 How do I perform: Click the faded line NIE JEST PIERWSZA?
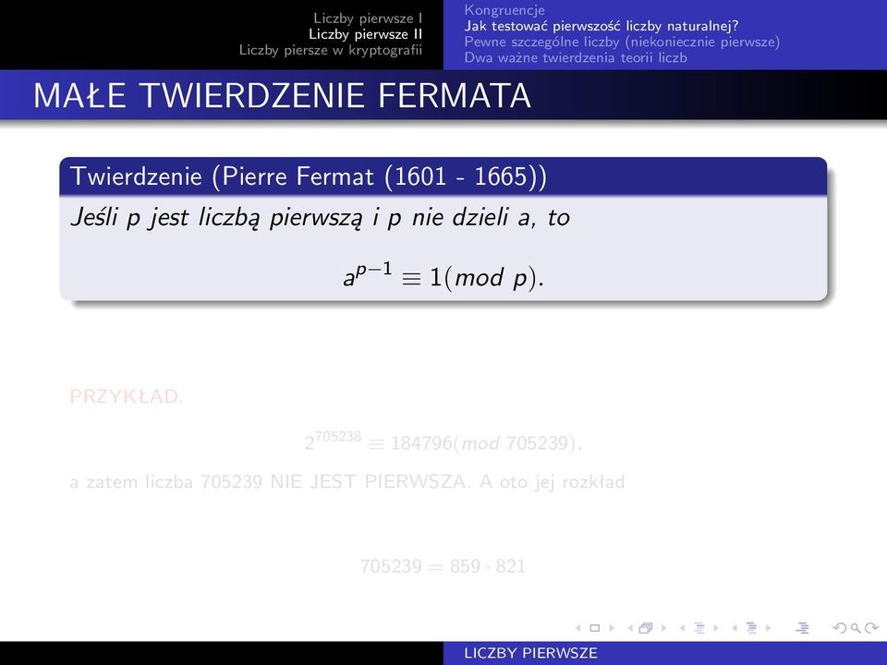[346, 482]
